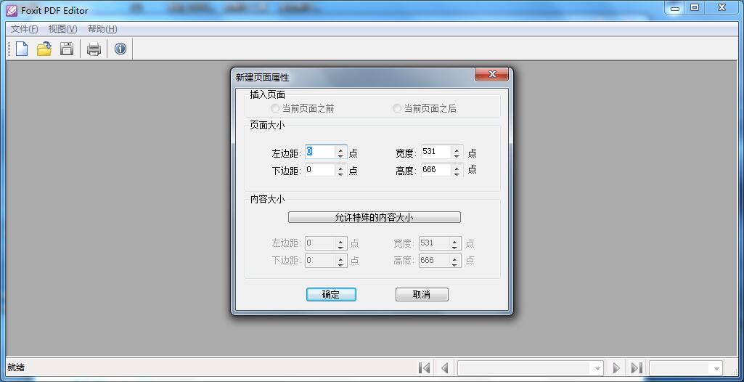Open the 帮助(H) menu

(x=102, y=29)
